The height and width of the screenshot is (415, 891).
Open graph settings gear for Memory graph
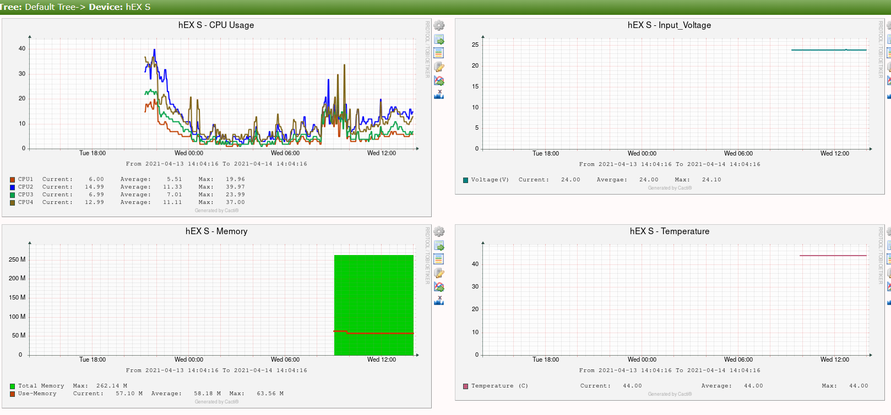[x=439, y=231]
